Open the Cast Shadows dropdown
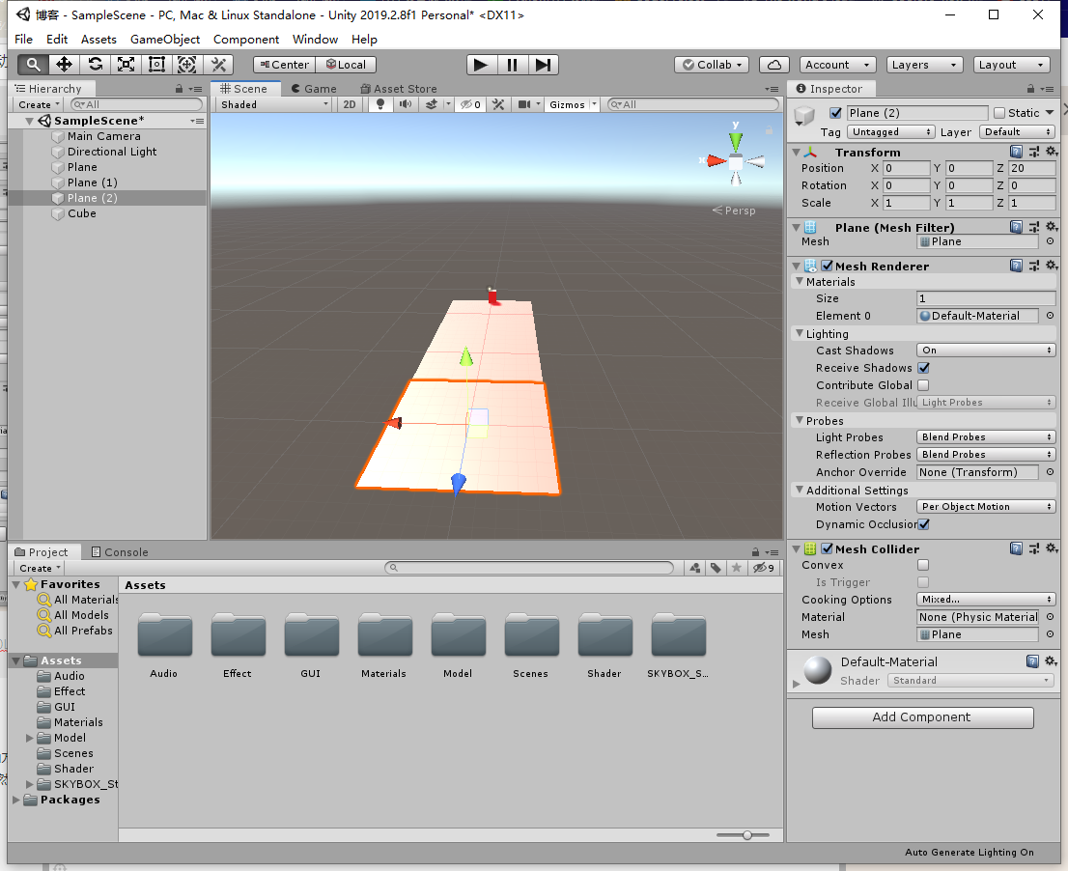1068x871 pixels. coord(986,350)
